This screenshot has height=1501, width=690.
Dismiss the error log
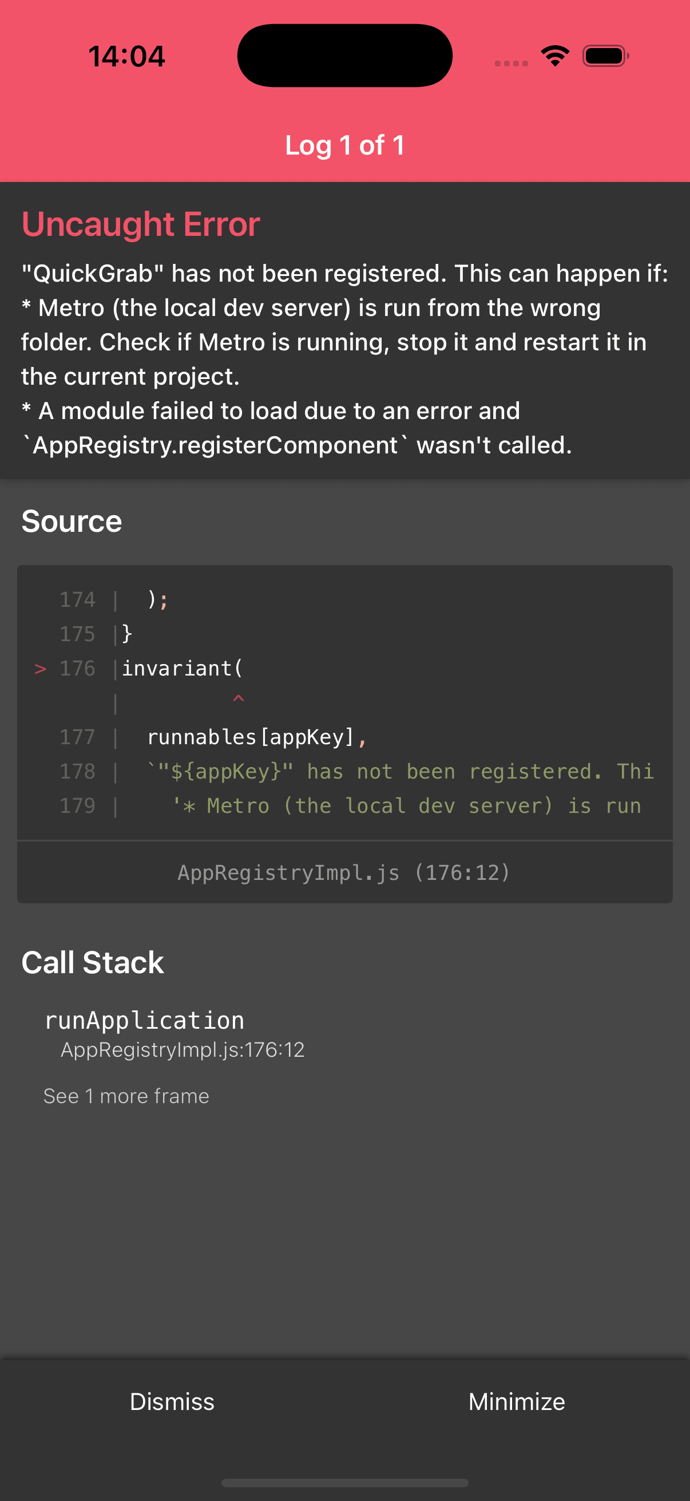click(x=172, y=1401)
